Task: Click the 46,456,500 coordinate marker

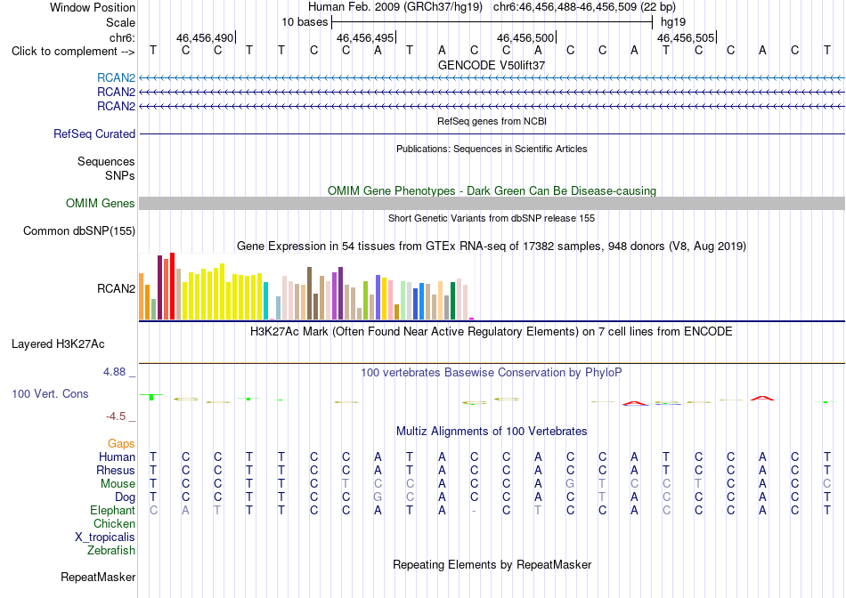Action: pyautogui.click(x=525, y=37)
